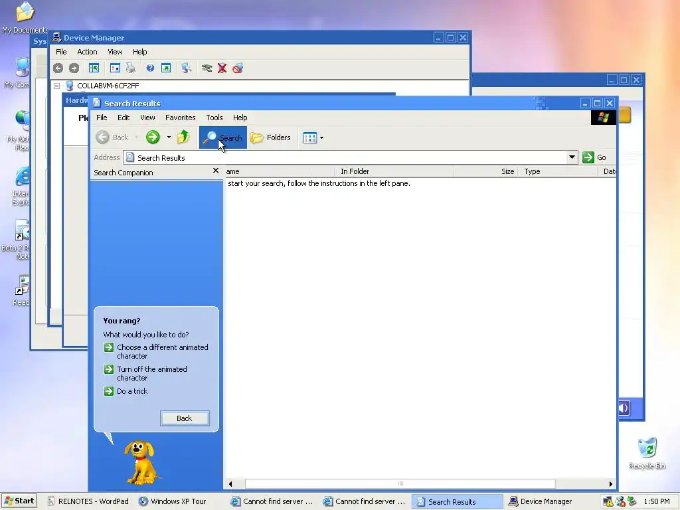Click Device Manager Print icon

(131, 68)
